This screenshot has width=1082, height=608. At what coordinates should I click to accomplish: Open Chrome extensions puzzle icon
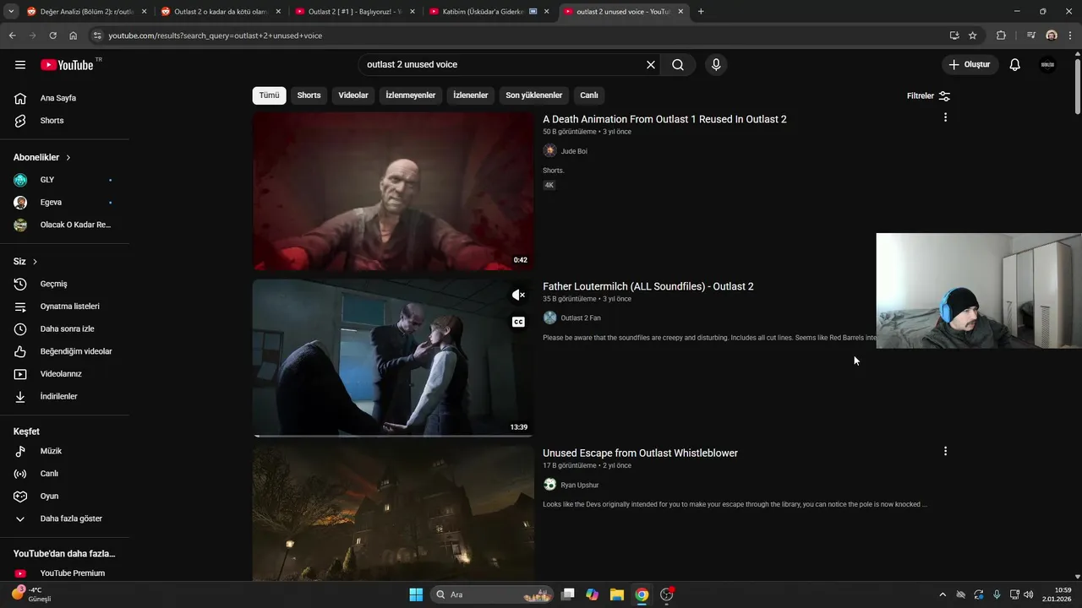[x=1002, y=35]
